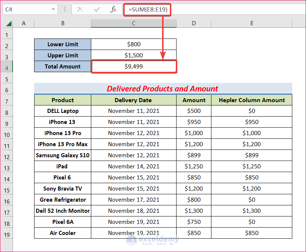Select column C header
Screen dimensions: 306x252
tap(134, 23)
